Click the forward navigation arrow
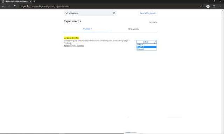Image resolution: width=224 pixels, height=134 pixels. click(9, 6)
